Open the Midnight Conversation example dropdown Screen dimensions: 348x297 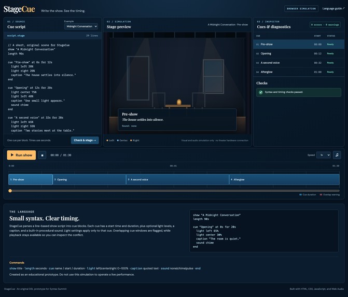coord(81,26)
